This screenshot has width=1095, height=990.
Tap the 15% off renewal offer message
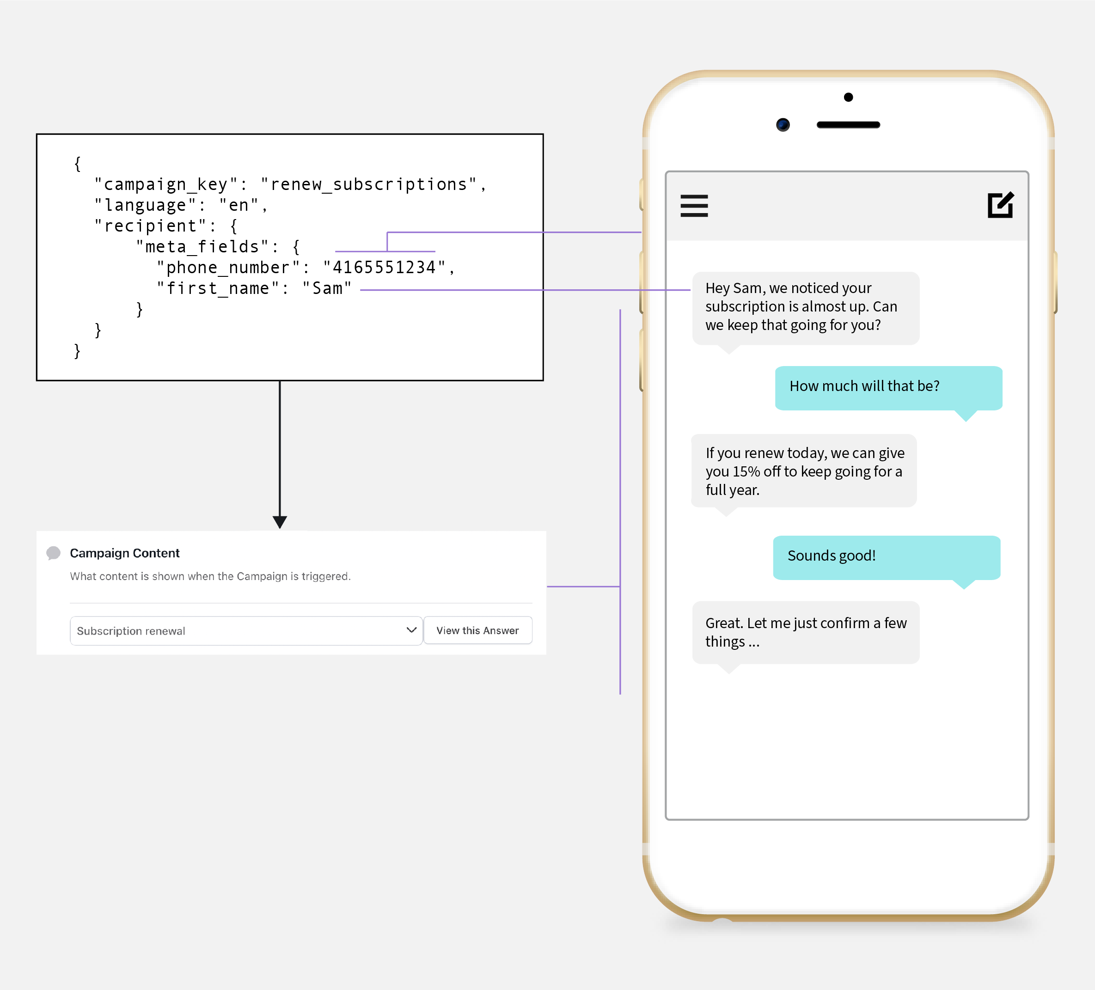(x=803, y=471)
